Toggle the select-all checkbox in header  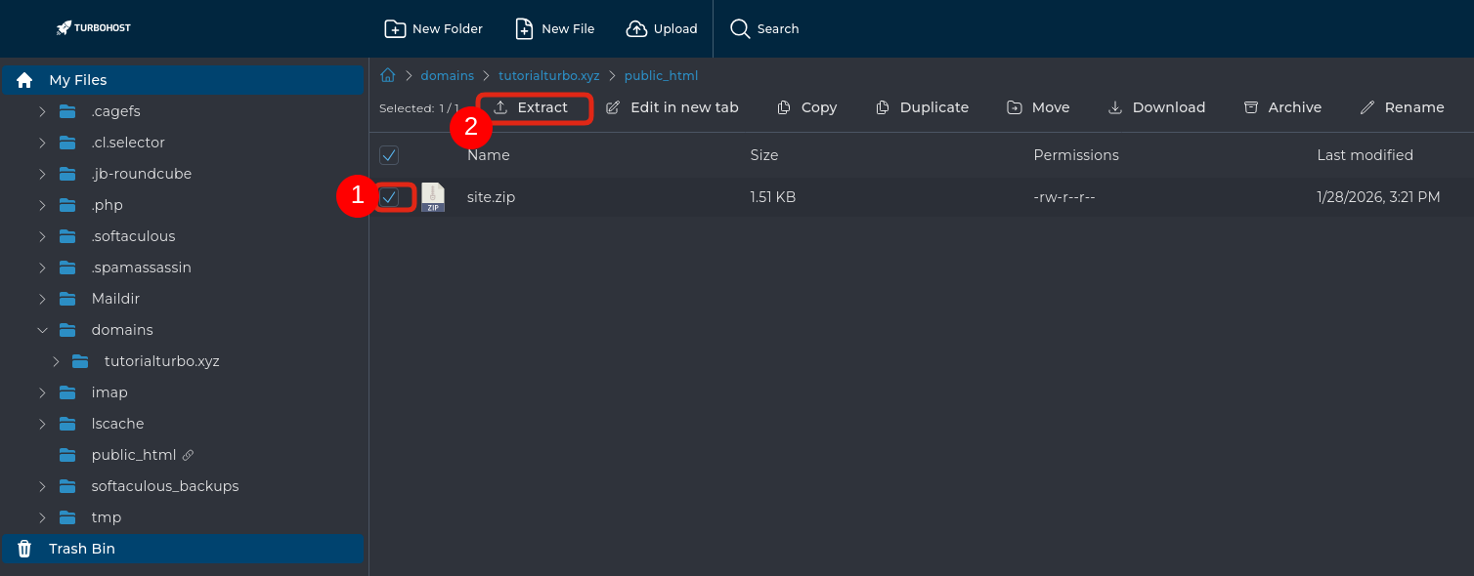[389, 155]
